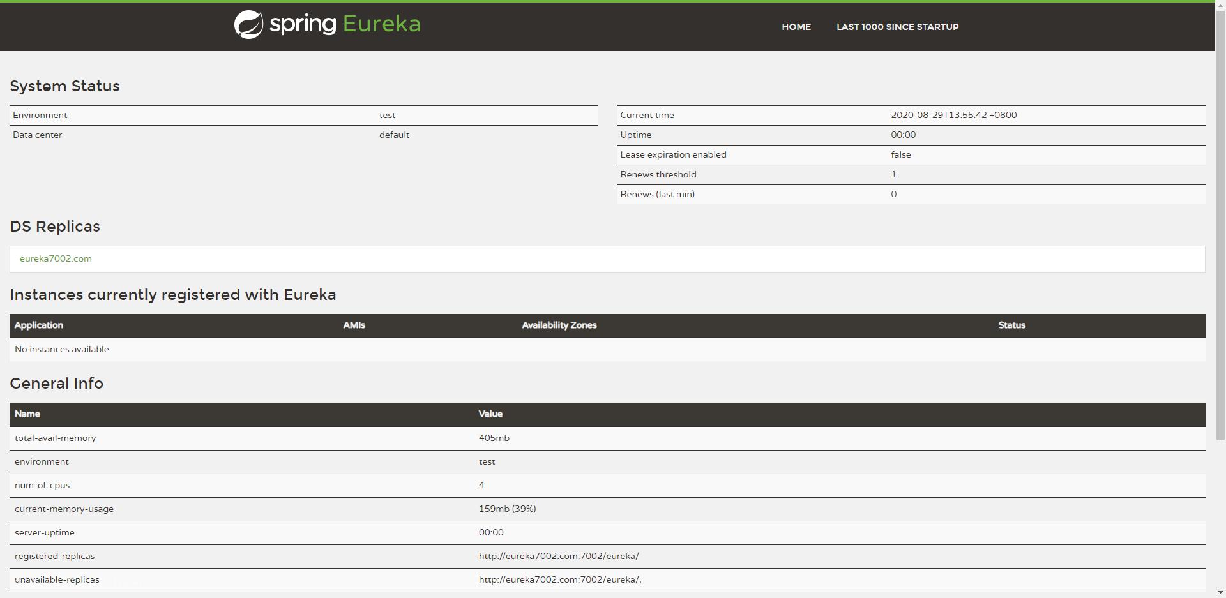Open the eureka7002.com replica link
The width and height of the screenshot is (1226, 598).
56,258
